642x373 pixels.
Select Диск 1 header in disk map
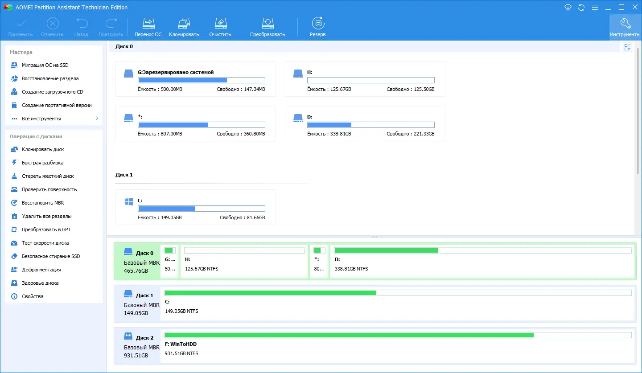(137, 304)
